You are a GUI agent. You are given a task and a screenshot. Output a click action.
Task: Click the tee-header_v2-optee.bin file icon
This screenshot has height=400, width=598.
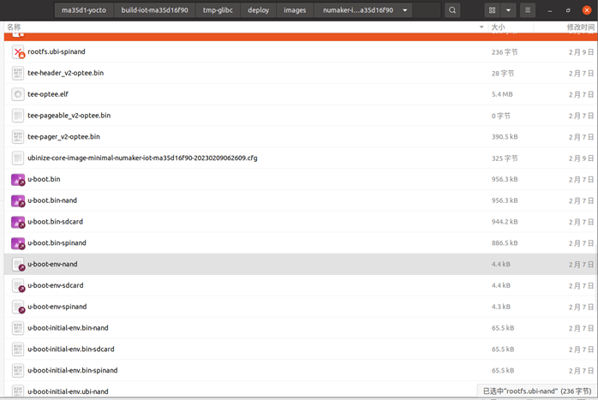coord(18,74)
